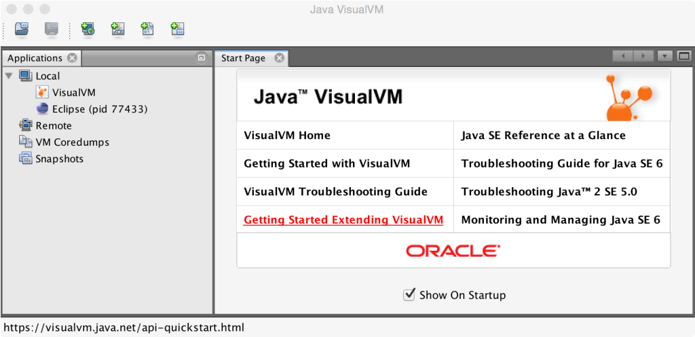Click the Snapshots icon in tree

coord(25,158)
